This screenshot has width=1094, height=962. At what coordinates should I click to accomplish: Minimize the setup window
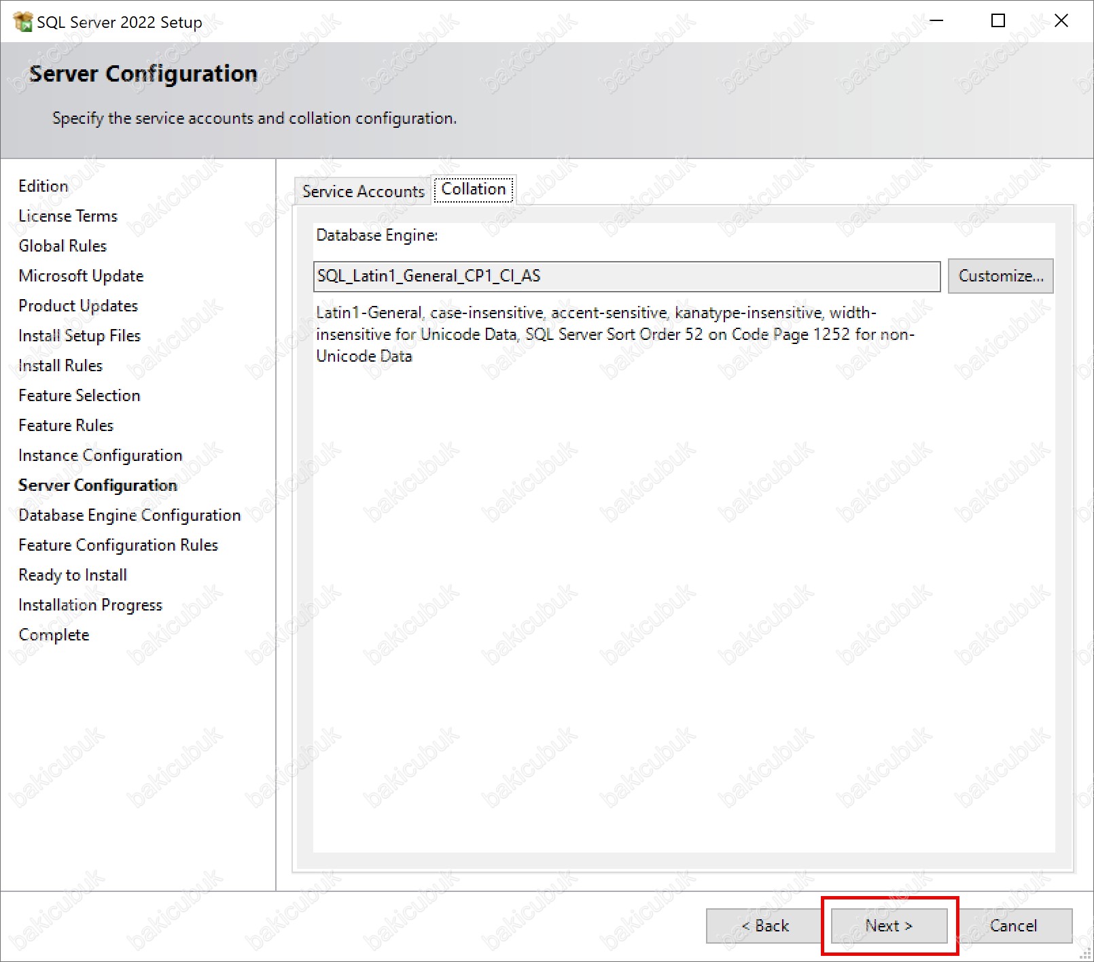[936, 21]
